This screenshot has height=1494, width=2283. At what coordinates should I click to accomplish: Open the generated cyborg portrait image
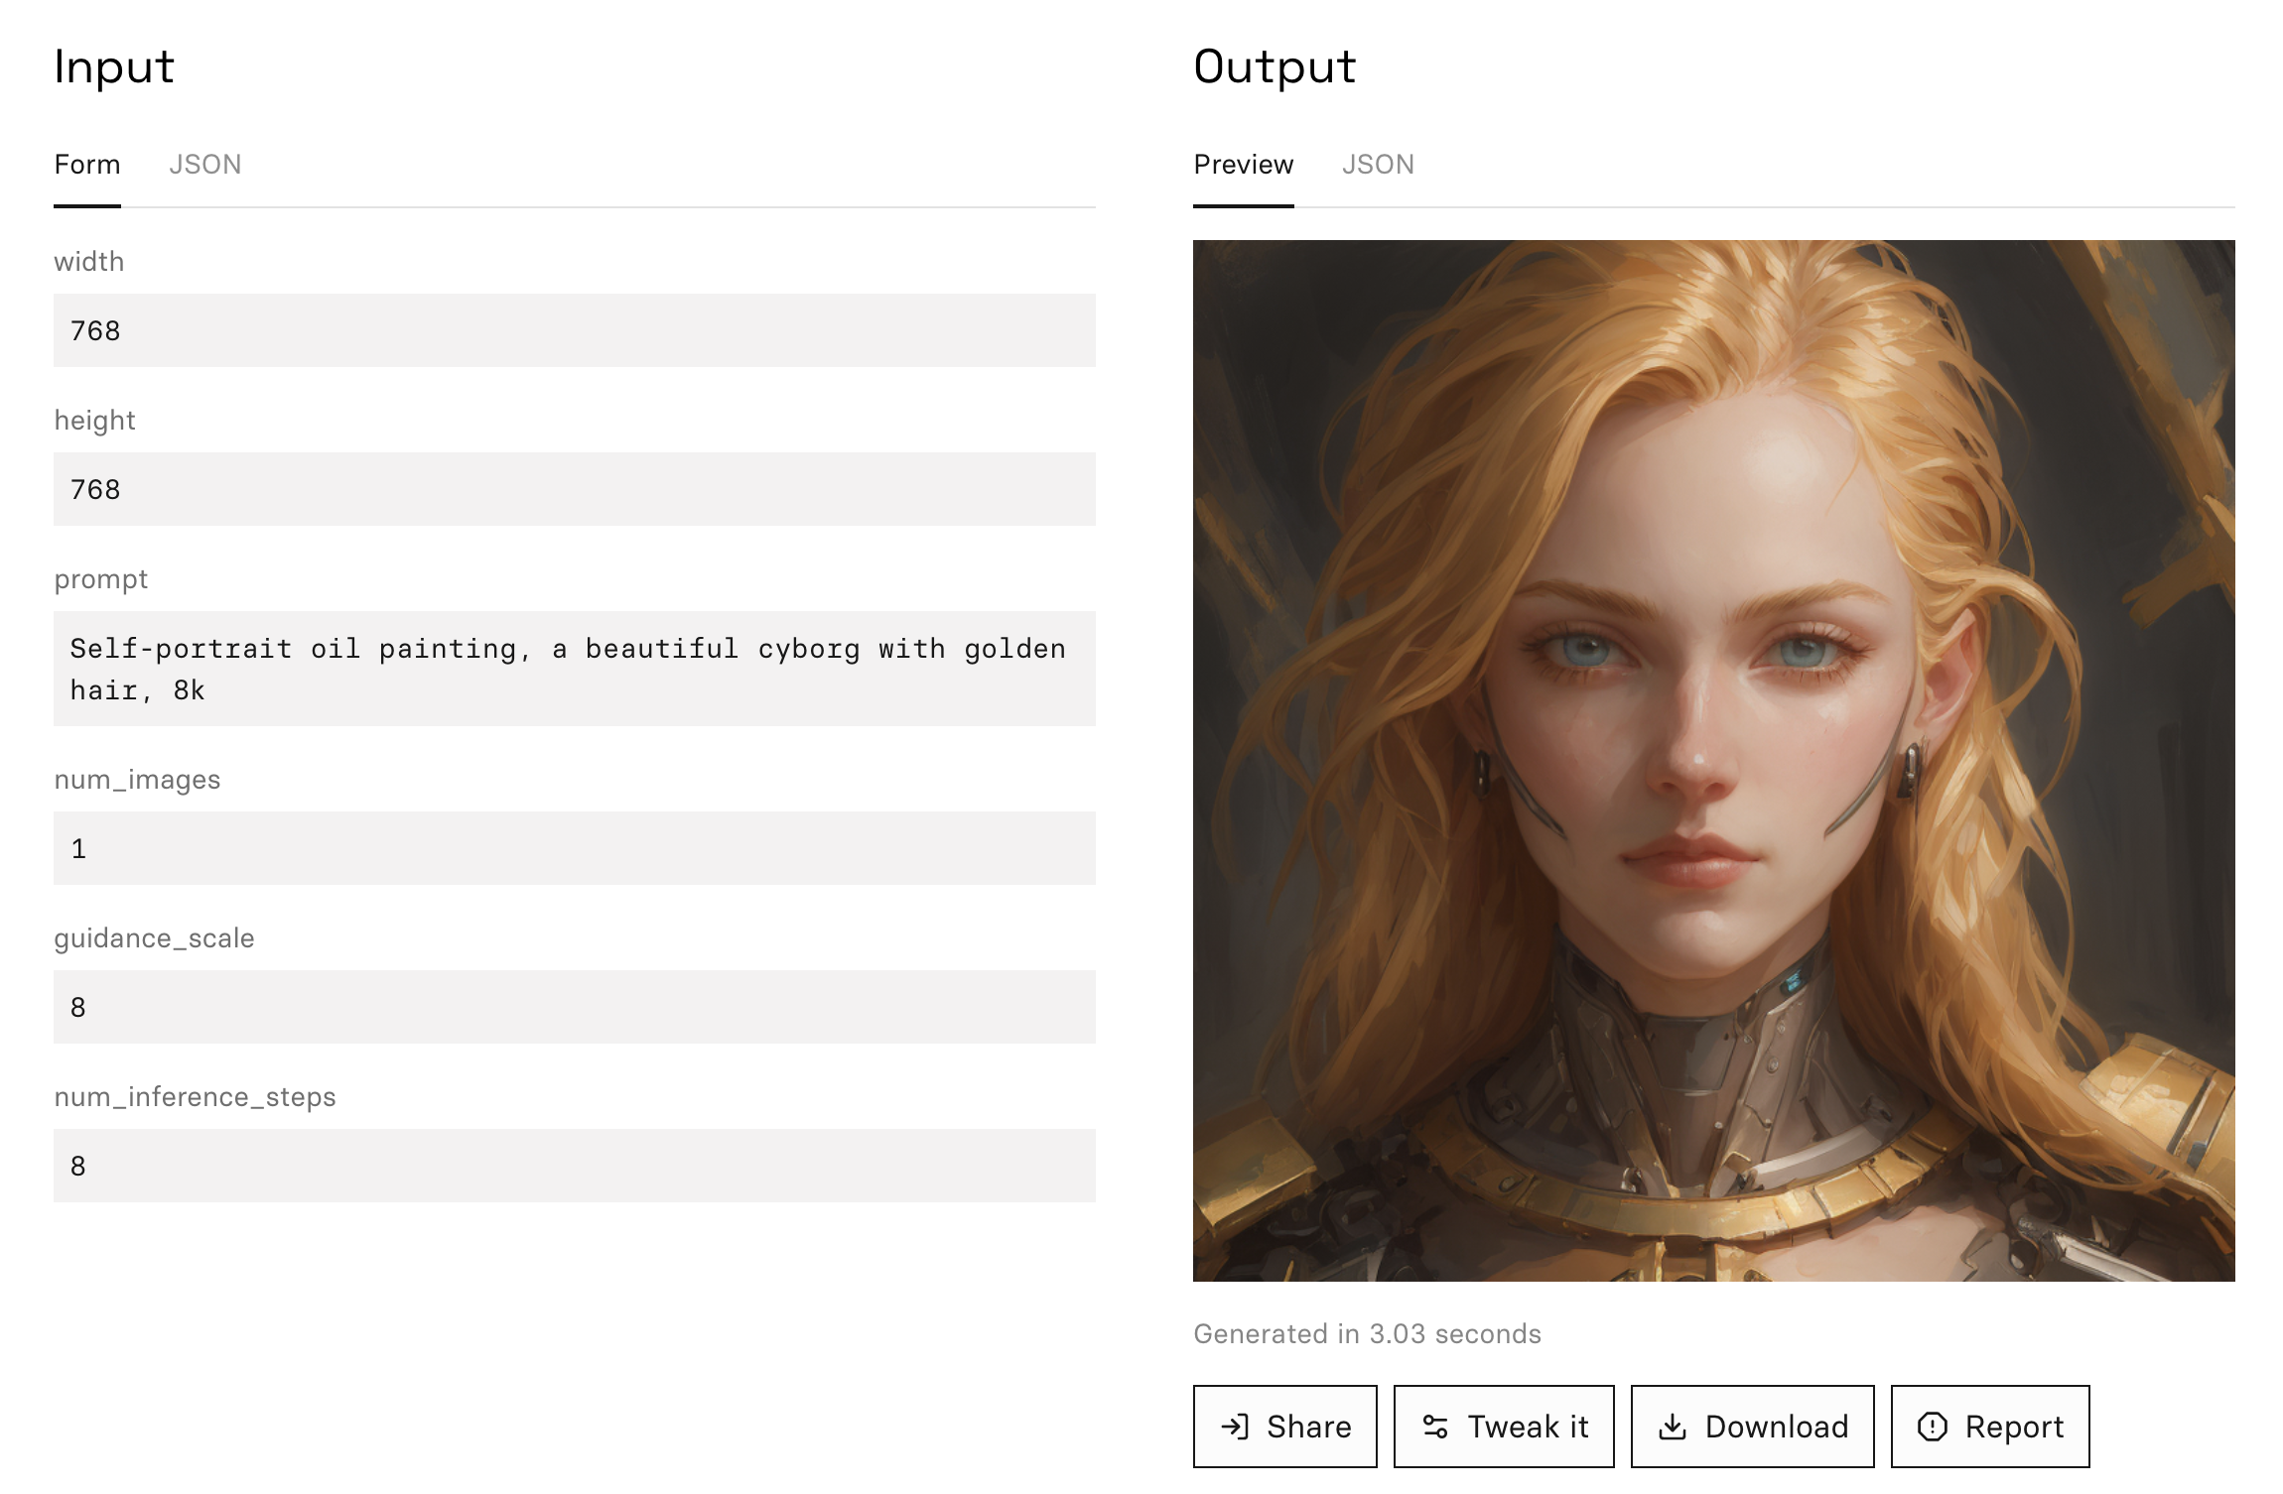pos(1713,761)
